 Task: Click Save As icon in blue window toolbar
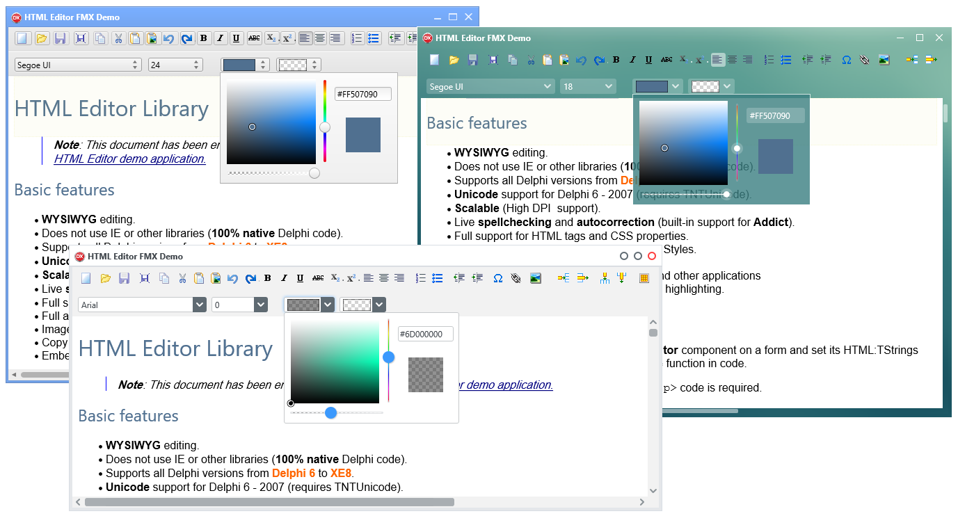tap(81, 38)
